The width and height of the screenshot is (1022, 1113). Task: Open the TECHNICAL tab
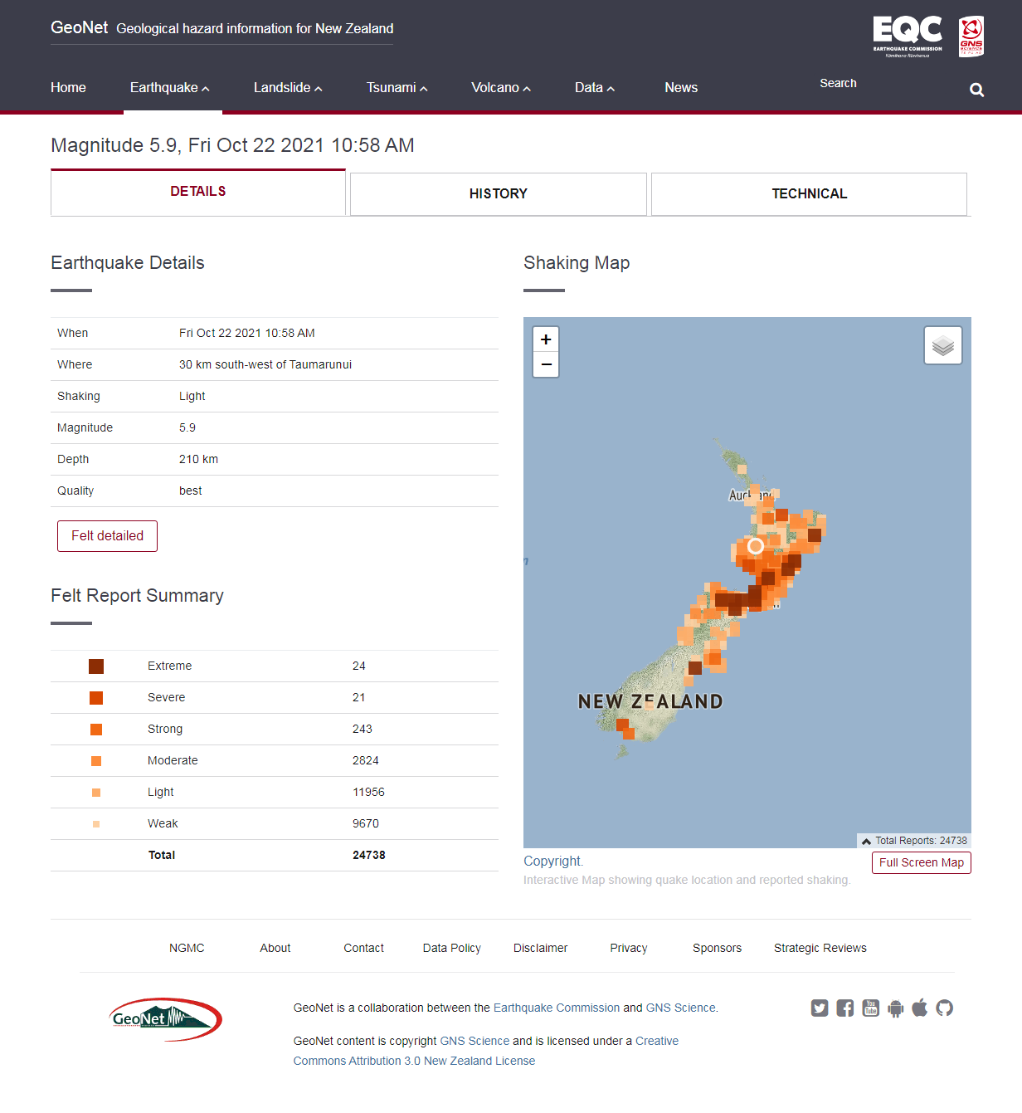click(809, 193)
